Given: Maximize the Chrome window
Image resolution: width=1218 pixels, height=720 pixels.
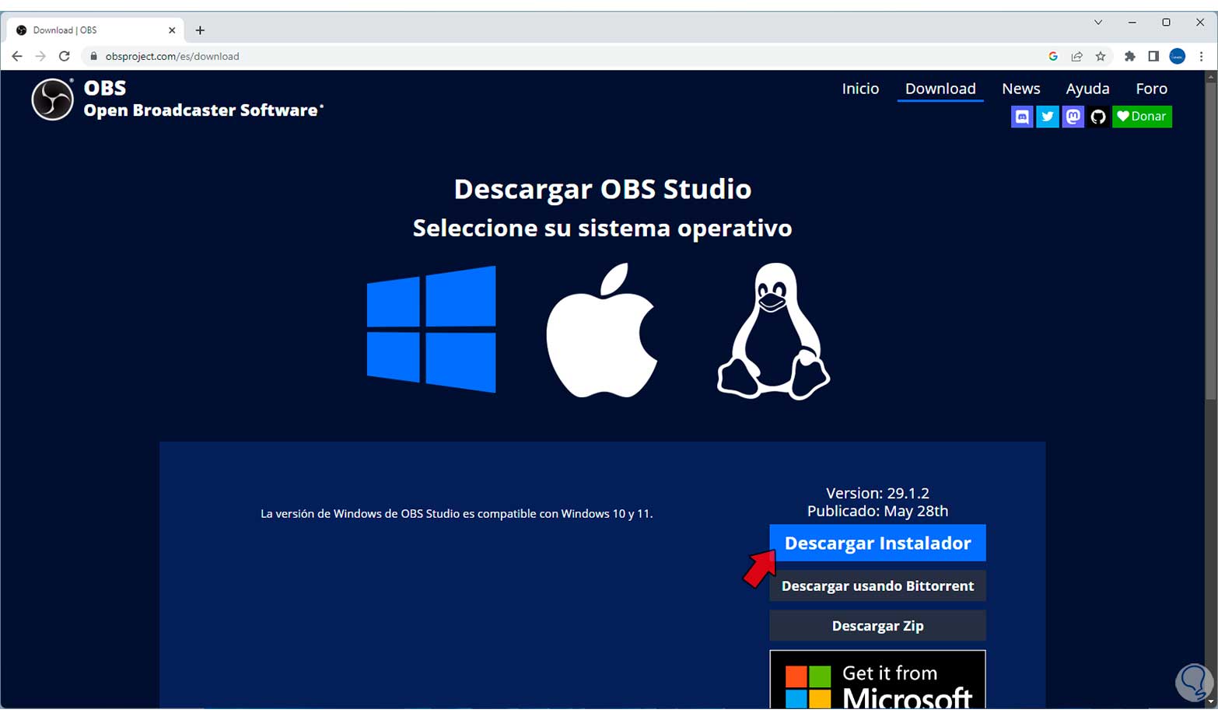Looking at the screenshot, I should point(1166,23).
